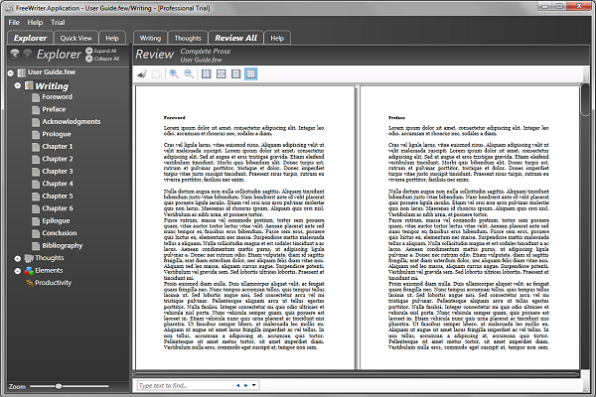This screenshot has height=397, width=596.
Task: Expand the Thoughts tree node
Action: (18, 259)
